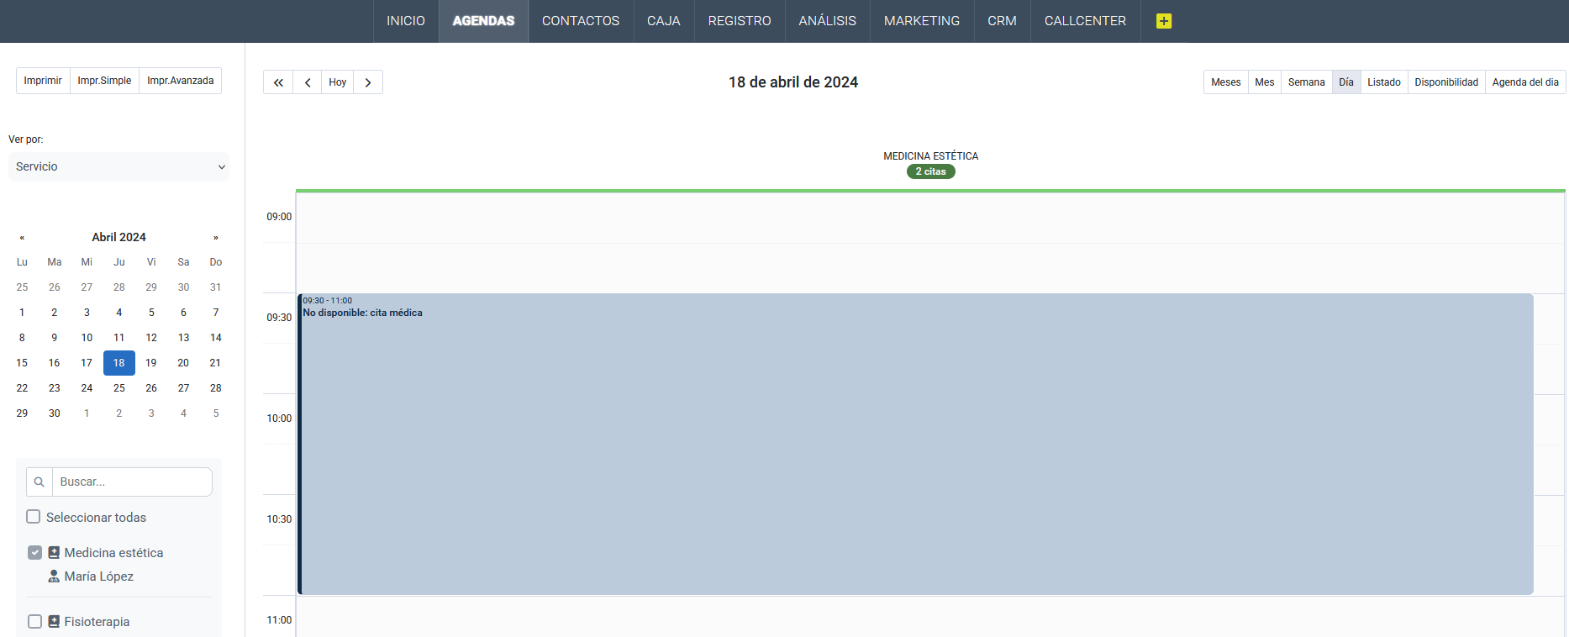Click the Hoy button
The height and width of the screenshot is (637, 1569).
pyautogui.click(x=338, y=82)
